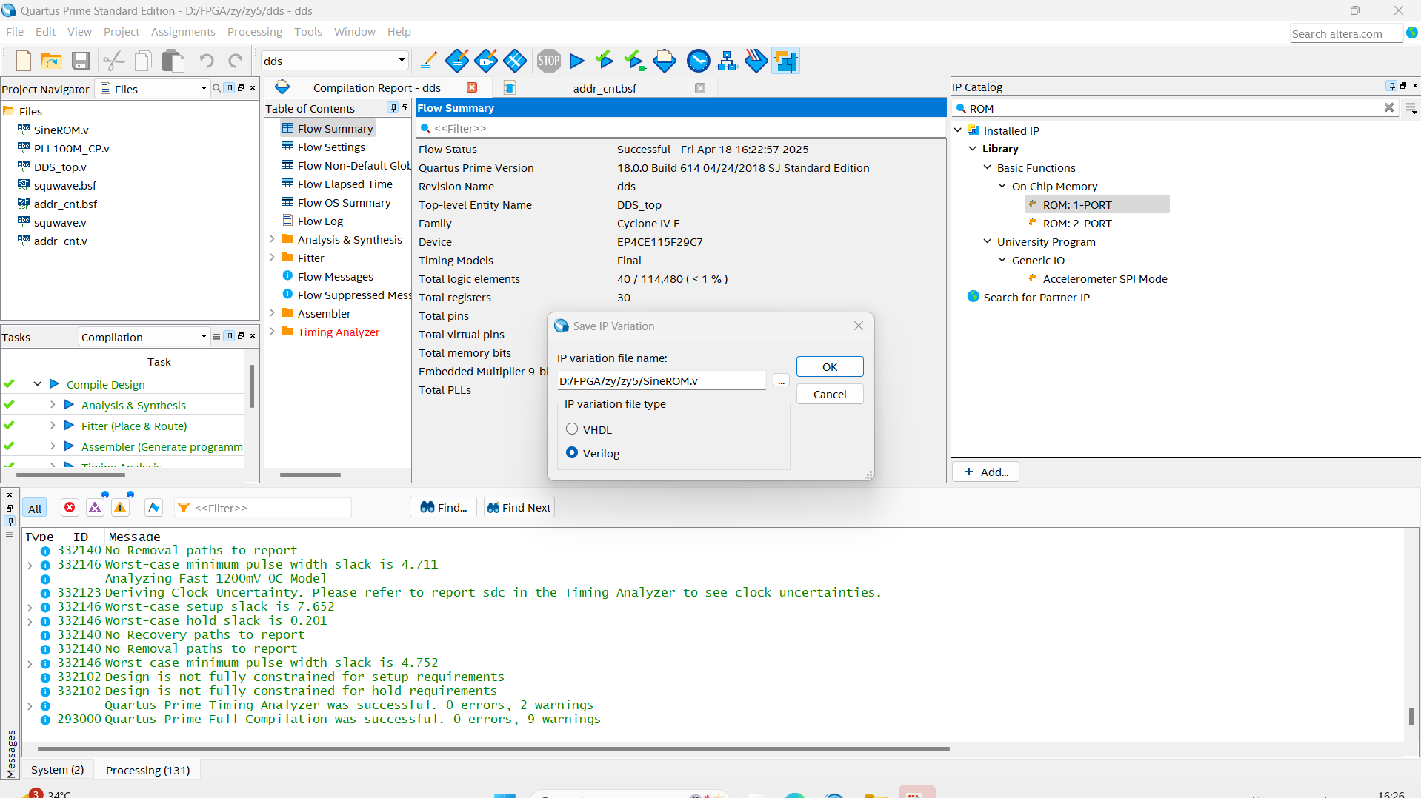The width and height of the screenshot is (1421, 798).
Task: Click the Add... button in IP Catalog
Action: [x=986, y=472]
